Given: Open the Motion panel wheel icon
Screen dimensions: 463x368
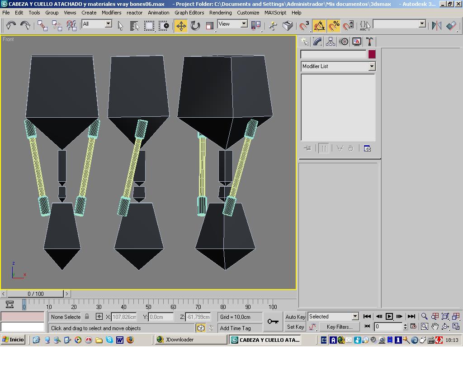Looking at the screenshot, I should [344, 42].
